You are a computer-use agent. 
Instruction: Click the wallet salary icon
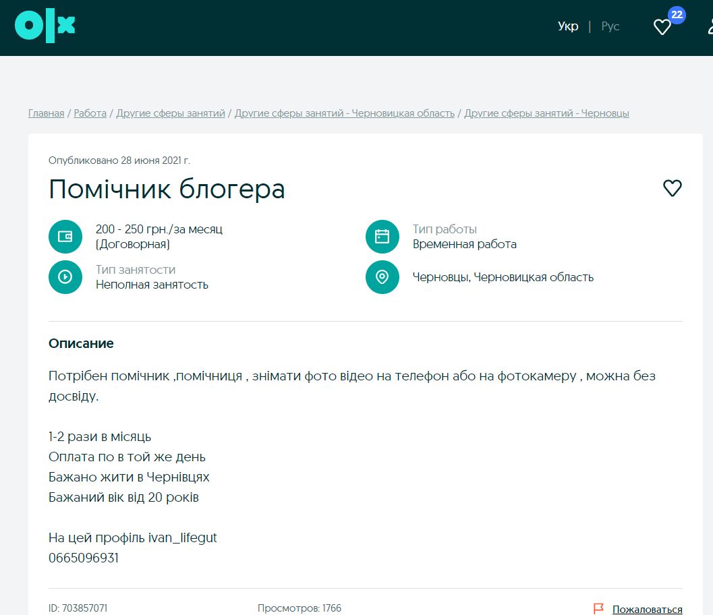pyautogui.click(x=65, y=237)
